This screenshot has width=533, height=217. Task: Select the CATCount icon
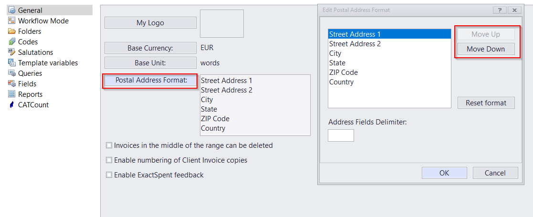coord(12,105)
